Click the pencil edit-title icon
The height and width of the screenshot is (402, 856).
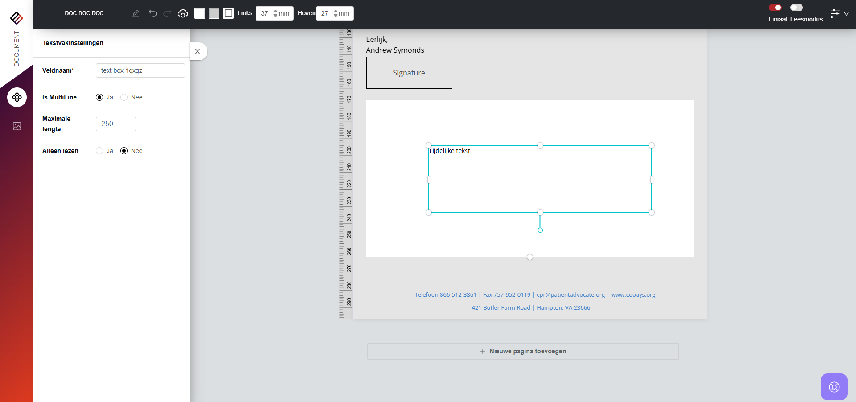click(136, 13)
